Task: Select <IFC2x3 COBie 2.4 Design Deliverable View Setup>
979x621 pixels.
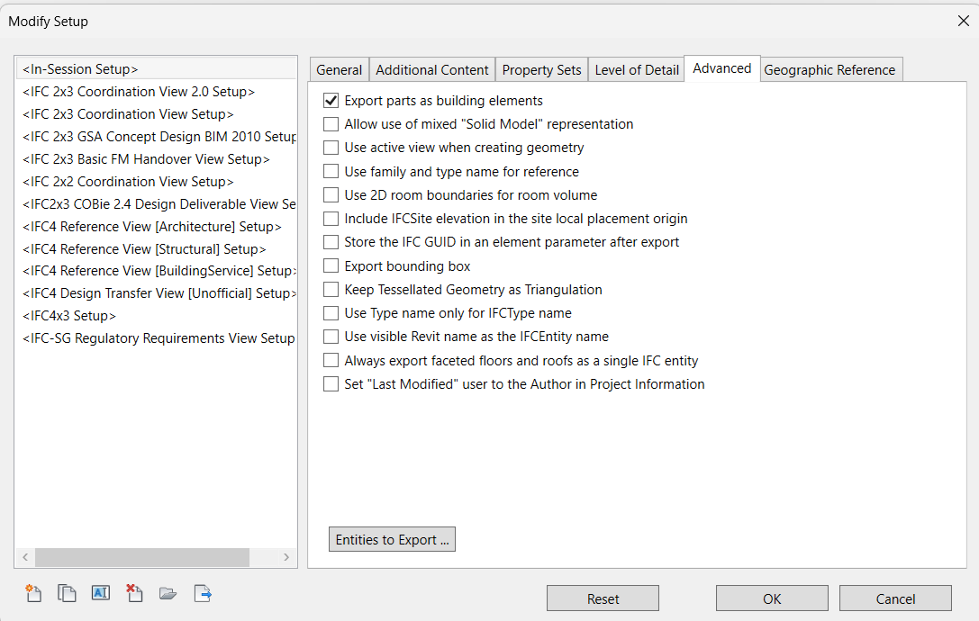Action: tap(156, 204)
